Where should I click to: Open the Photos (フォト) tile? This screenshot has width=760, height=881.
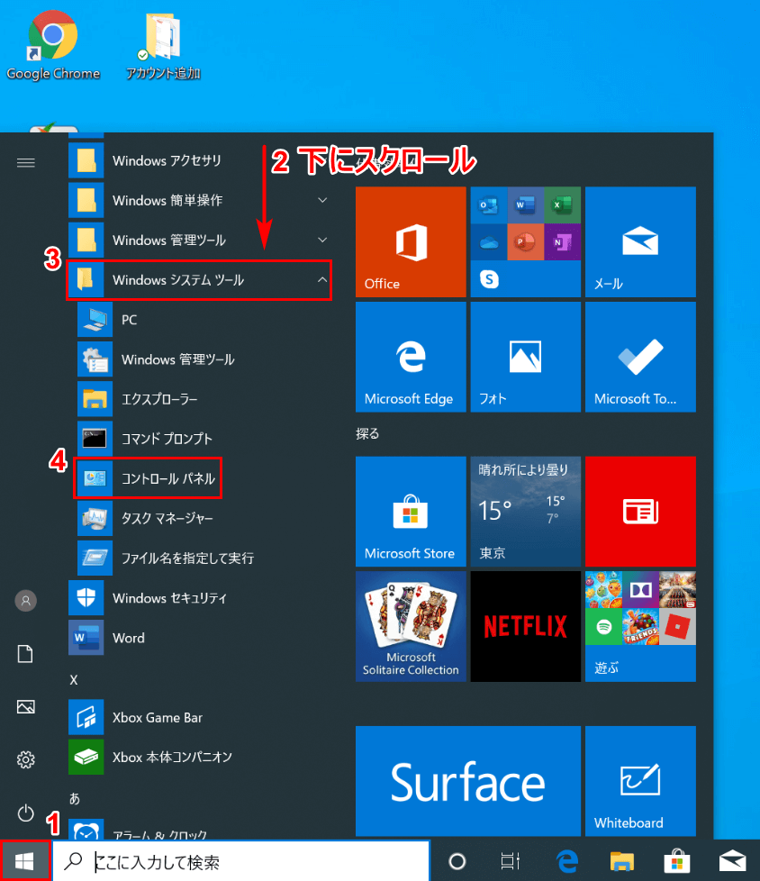pos(525,357)
